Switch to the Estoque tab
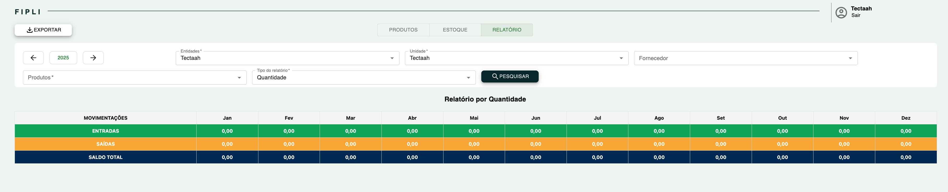The image size is (948, 192). click(455, 30)
